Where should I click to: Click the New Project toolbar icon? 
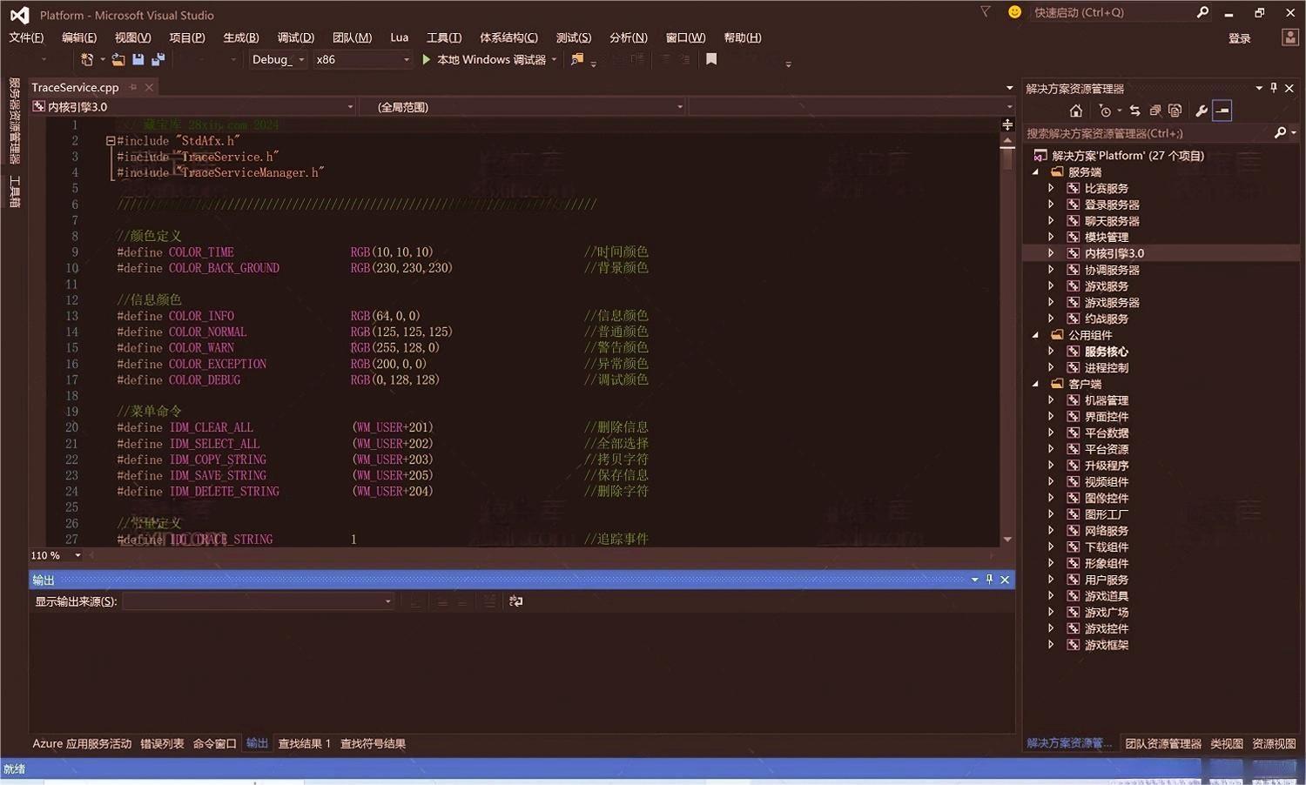[86, 59]
